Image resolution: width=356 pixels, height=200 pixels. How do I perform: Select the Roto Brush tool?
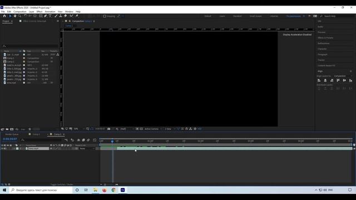(x=72, y=16)
